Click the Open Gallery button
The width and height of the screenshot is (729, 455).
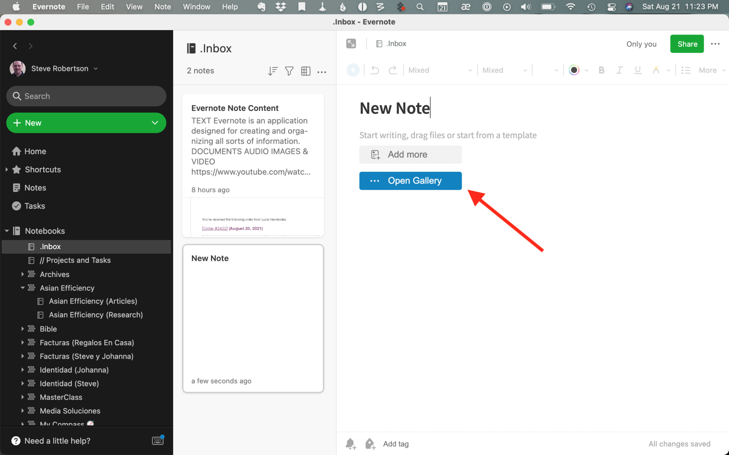(410, 181)
